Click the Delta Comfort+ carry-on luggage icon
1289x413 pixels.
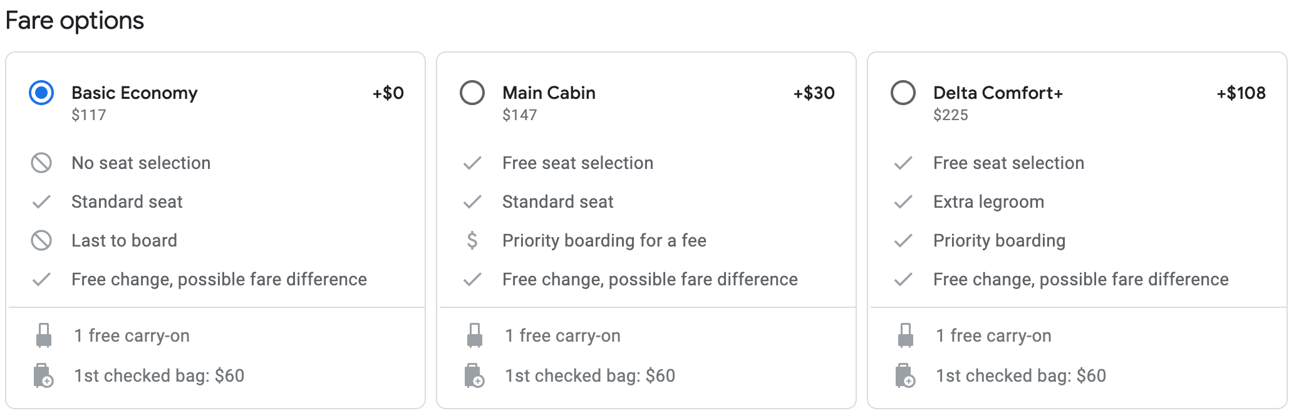click(x=906, y=336)
